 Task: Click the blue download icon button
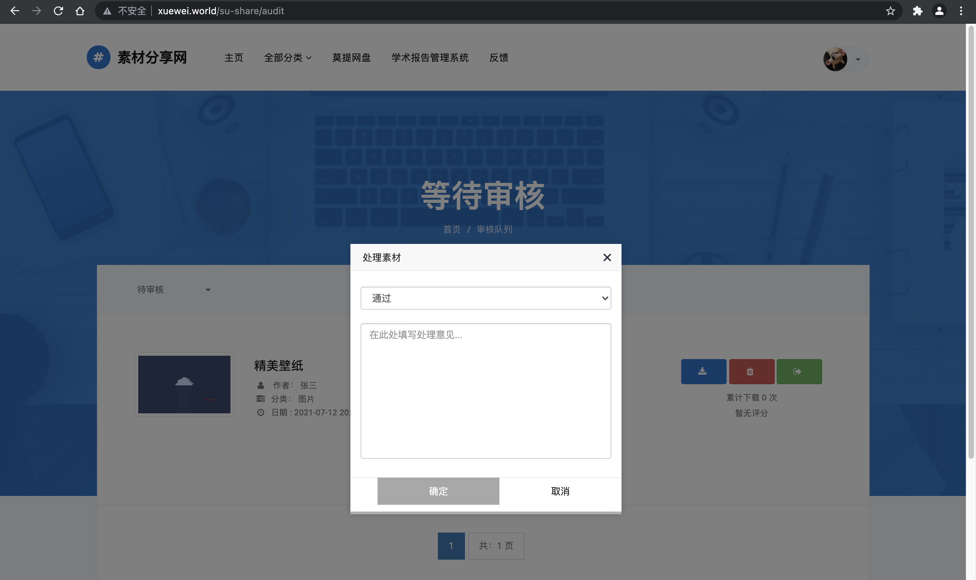coord(703,371)
